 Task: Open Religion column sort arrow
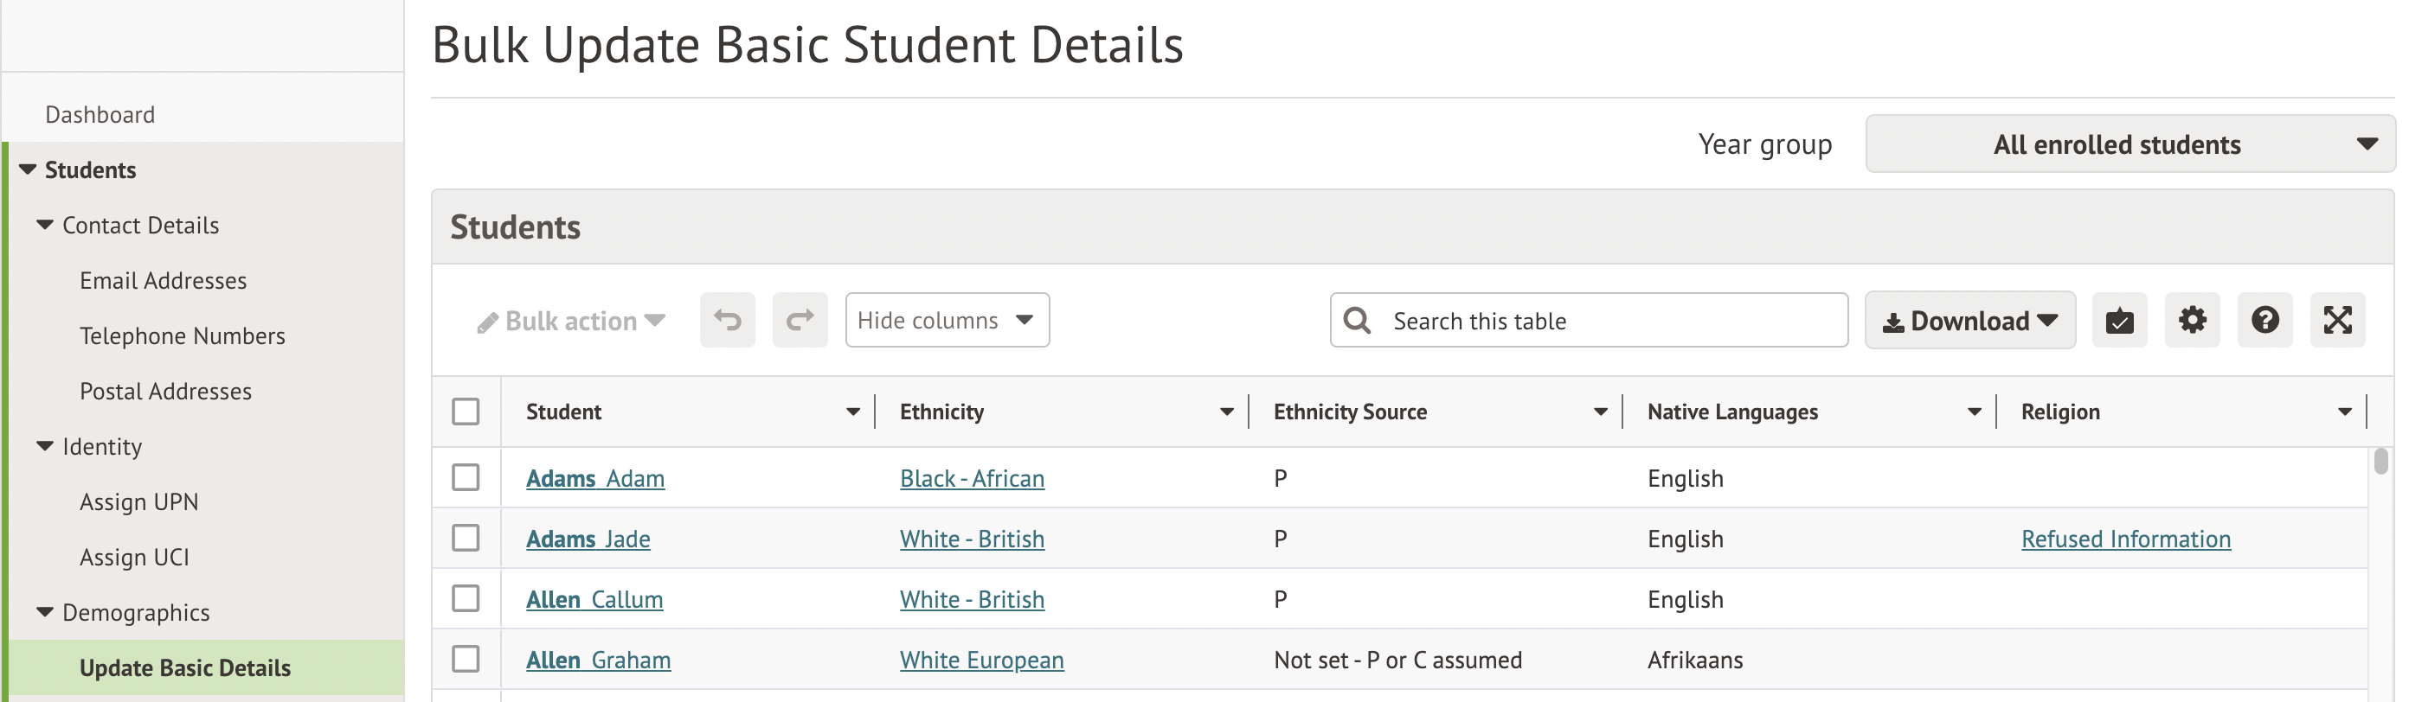click(2346, 412)
